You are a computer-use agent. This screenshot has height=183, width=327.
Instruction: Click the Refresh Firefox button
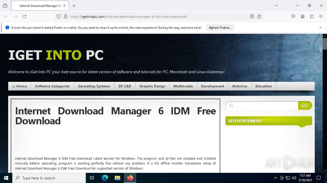point(220,27)
